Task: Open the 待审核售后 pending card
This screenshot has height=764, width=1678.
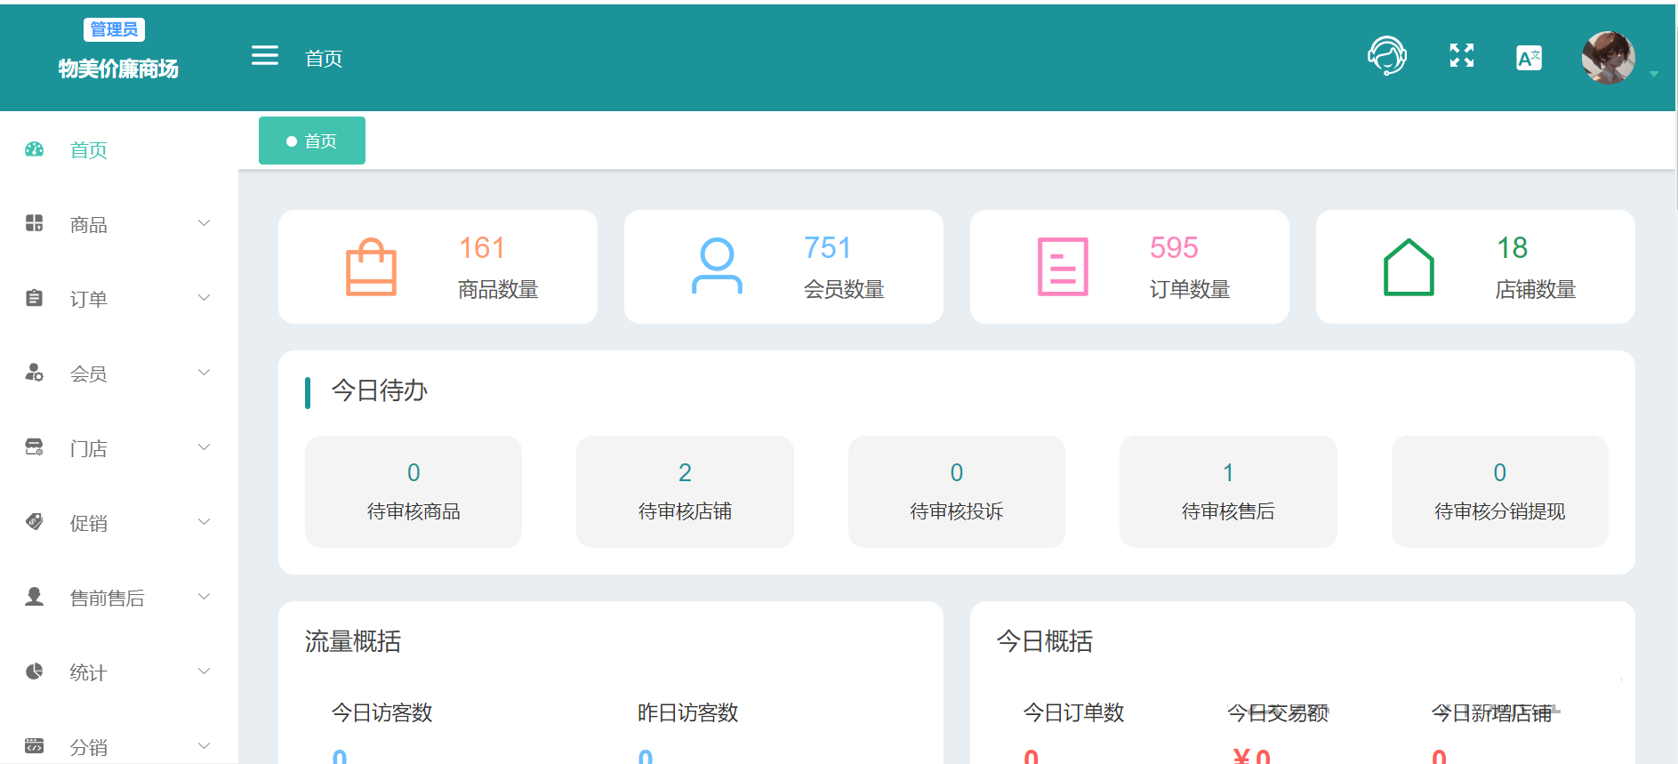Action: [x=1228, y=492]
